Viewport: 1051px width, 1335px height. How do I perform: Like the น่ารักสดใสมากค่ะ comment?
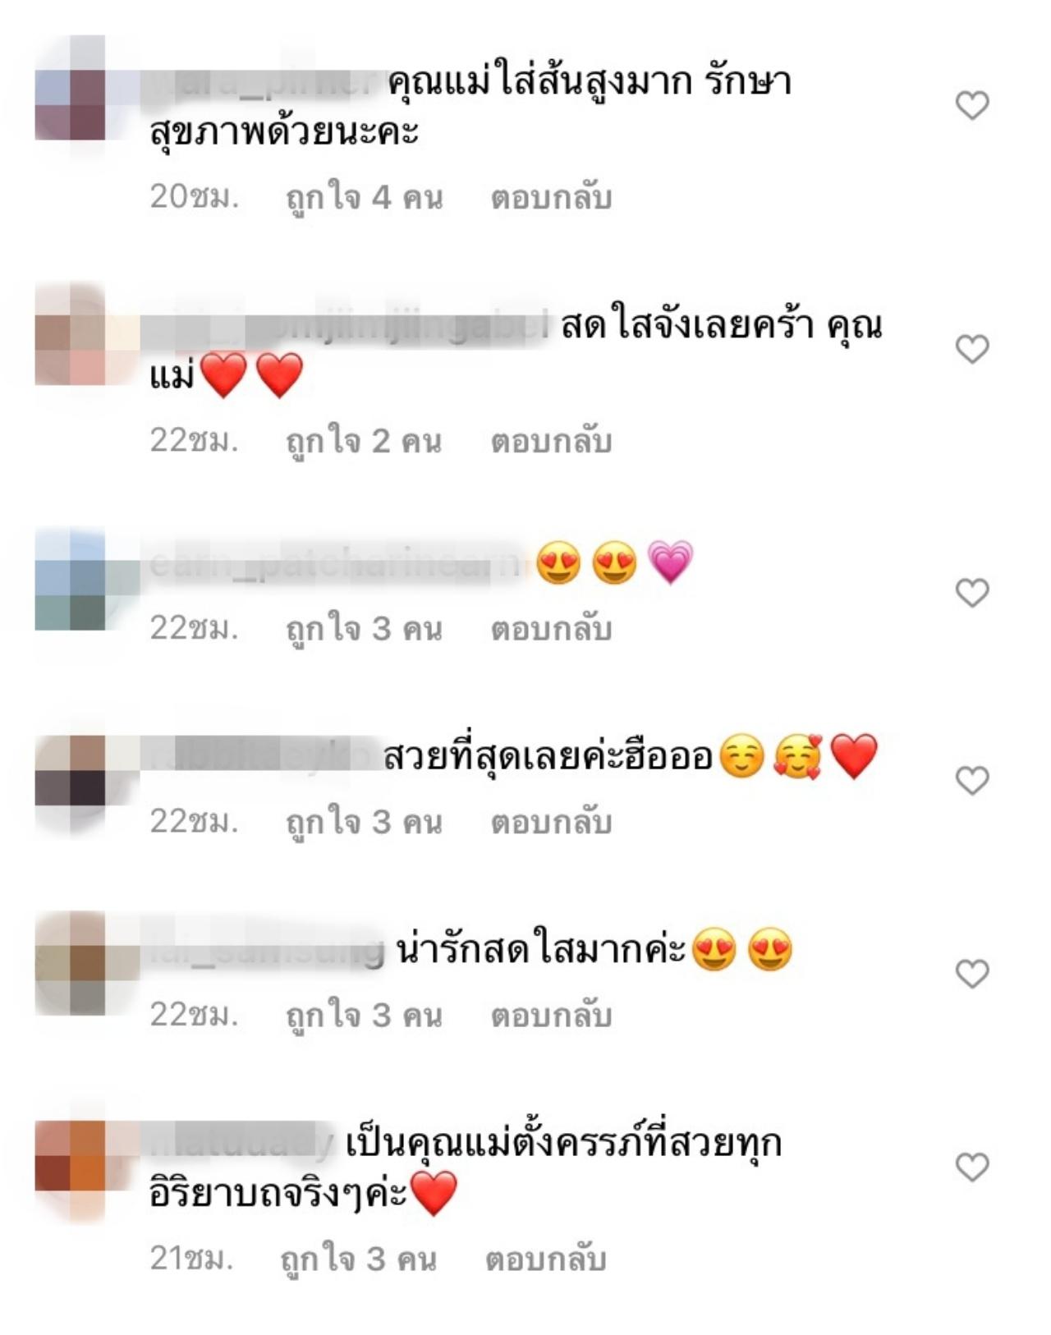click(972, 974)
